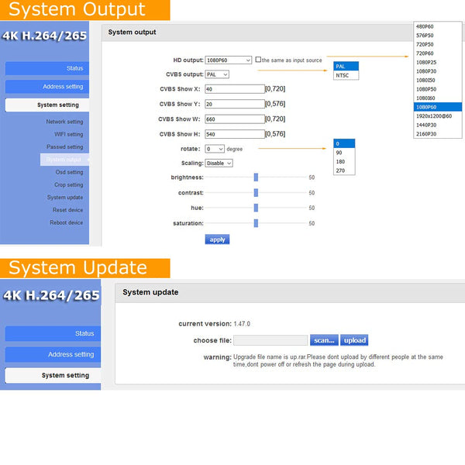The height and width of the screenshot is (465, 465).
Task: Go to WIFI setting menu item
Action: [x=64, y=134]
